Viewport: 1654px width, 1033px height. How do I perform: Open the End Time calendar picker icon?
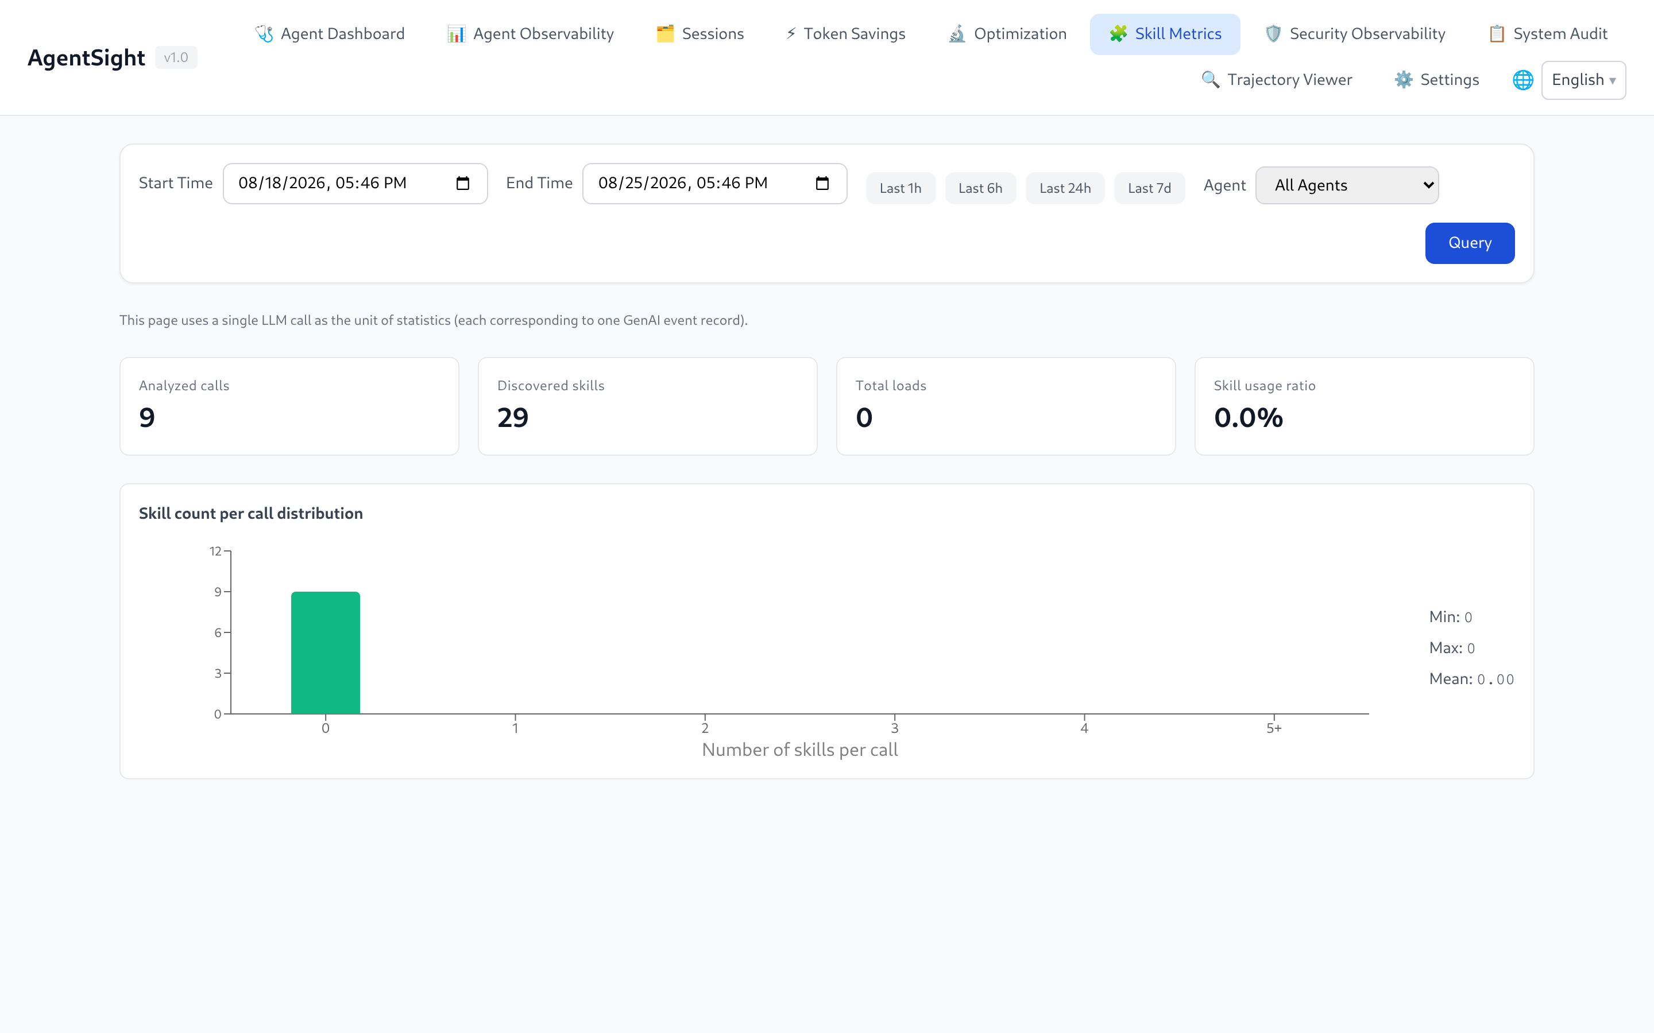coord(822,183)
